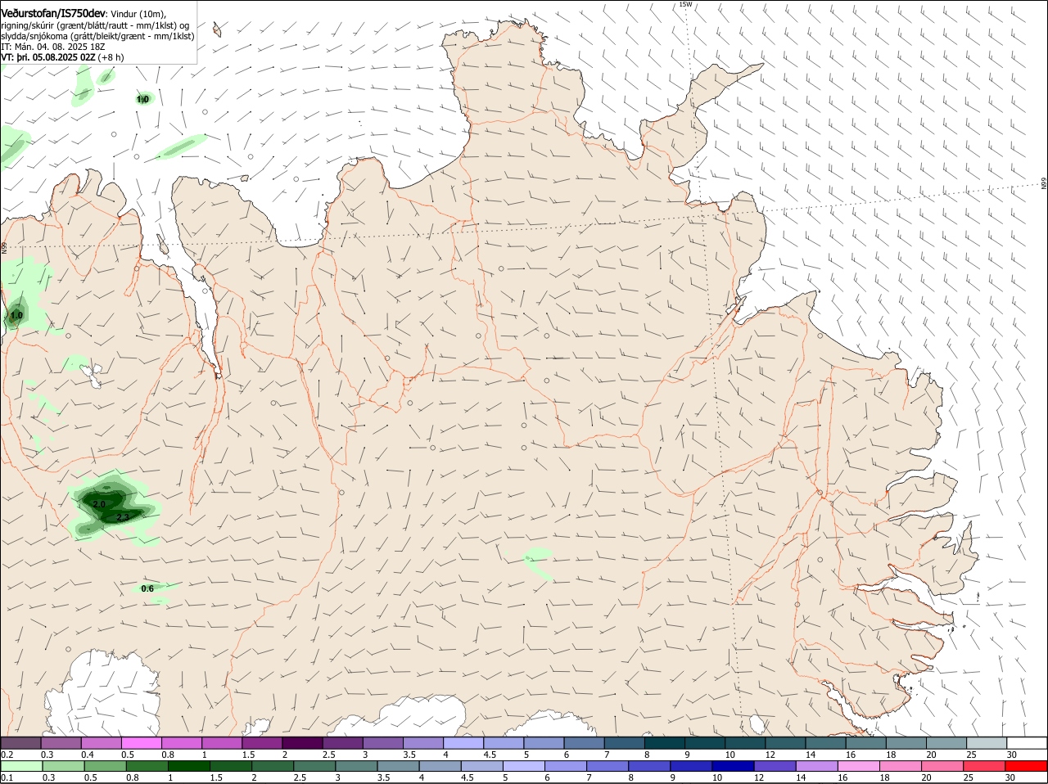The image size is (1048, 784).
Task: Click the 0.6 precipitation value label
Action: [147, 588]
